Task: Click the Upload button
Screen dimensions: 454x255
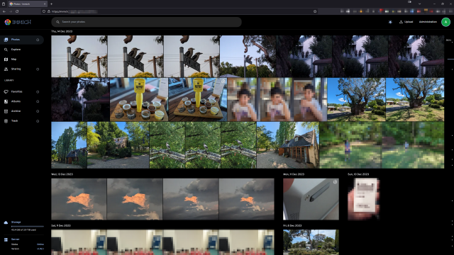Action: [x=406, y=22]
